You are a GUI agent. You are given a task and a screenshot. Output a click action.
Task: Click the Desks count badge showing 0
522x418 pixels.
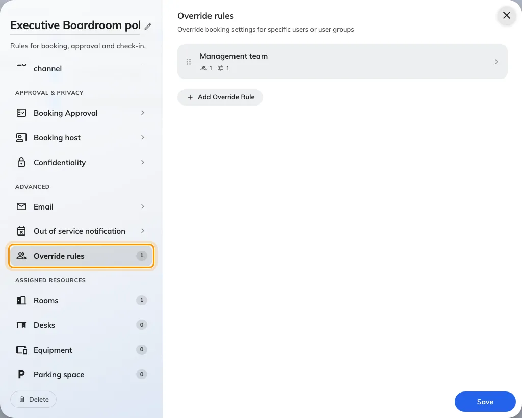pos(142,325)
